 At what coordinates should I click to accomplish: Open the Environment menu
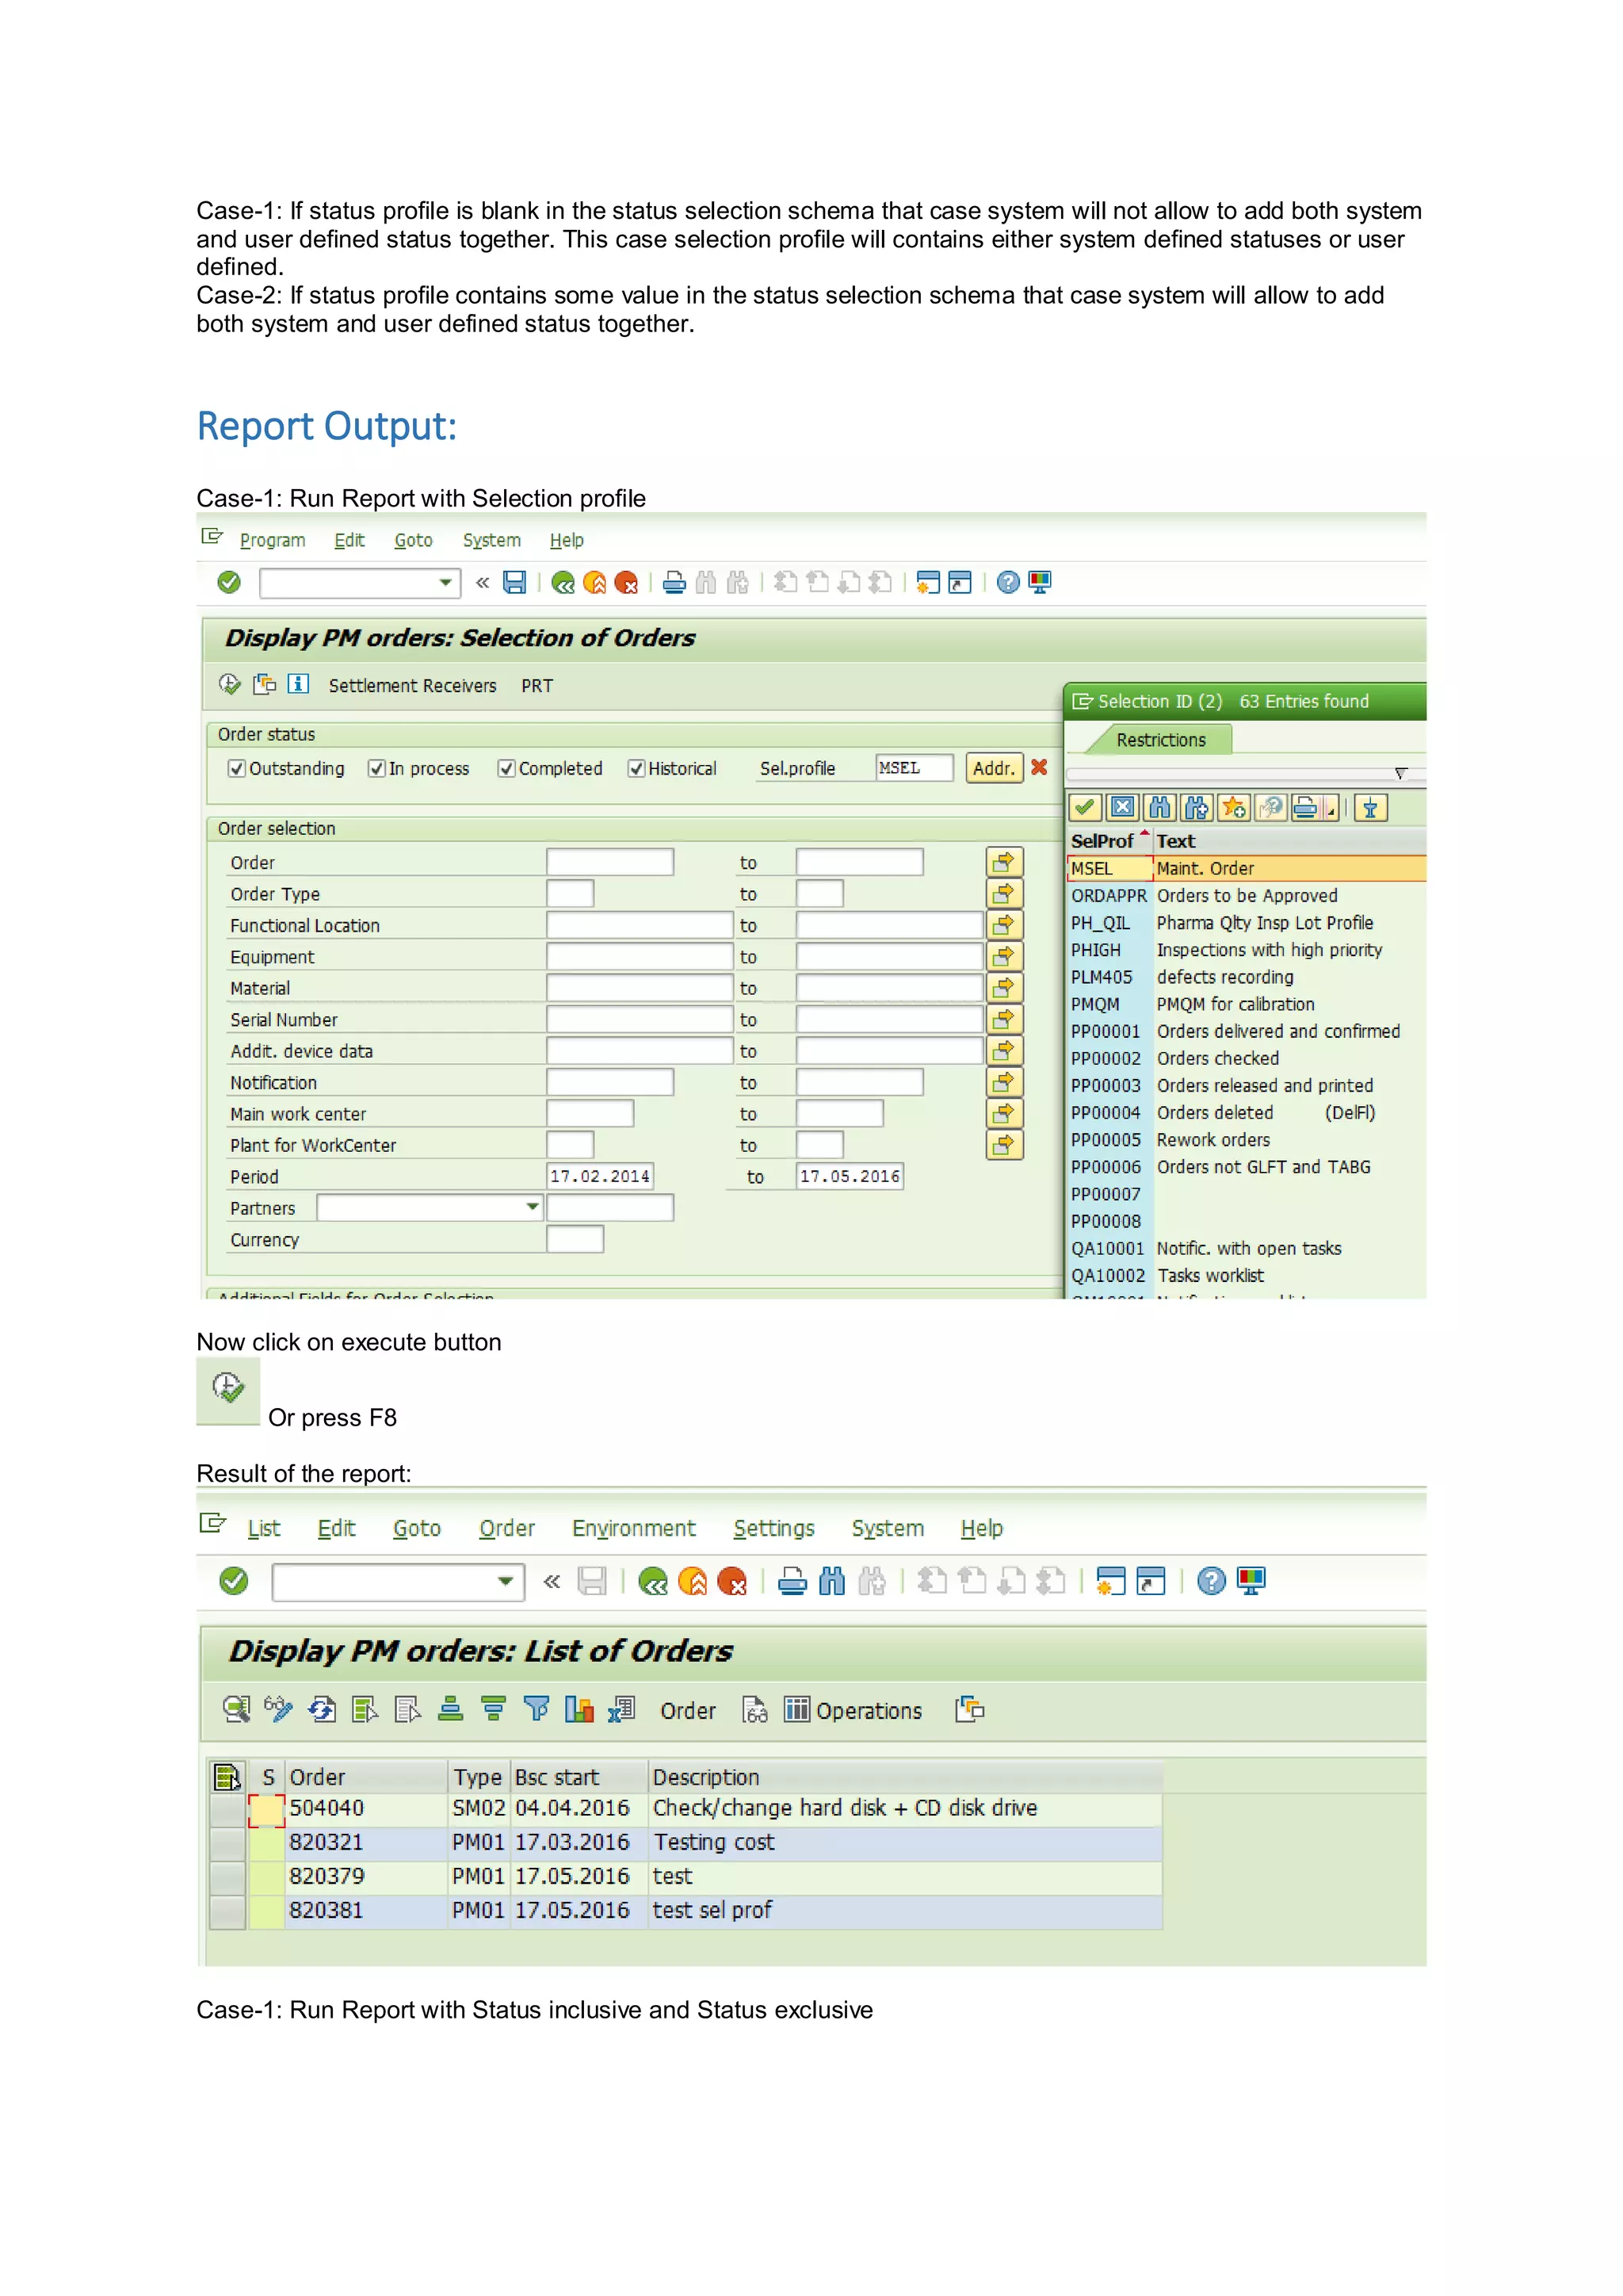click(634, 1529)
